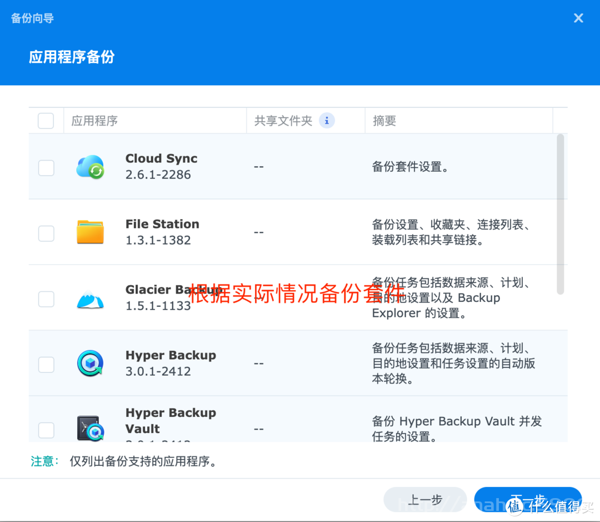Check the Hyper Backup checkbox
Image resolution: width=600 pixels, height=522 pixels.
pos(46,365)
